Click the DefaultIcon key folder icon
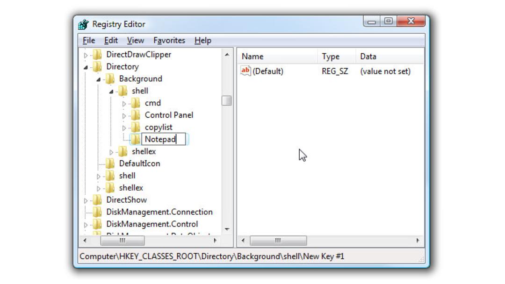The image size is (505, 284). coord(110,163)
